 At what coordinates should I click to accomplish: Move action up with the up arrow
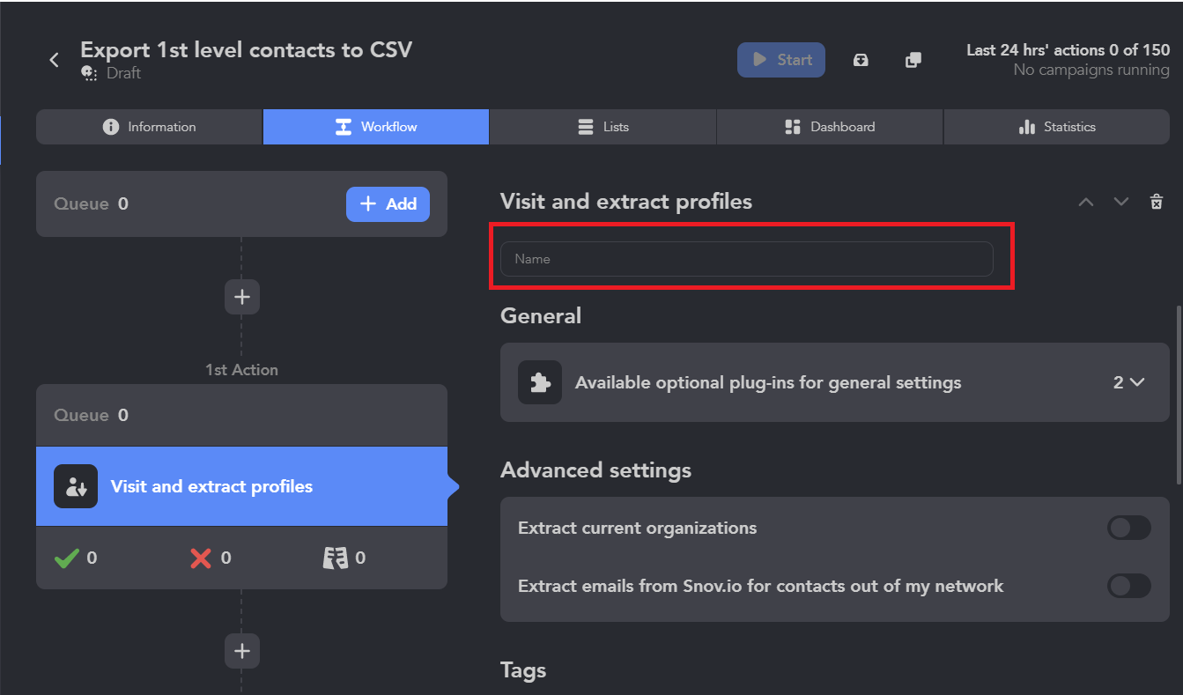pos(1086,202)
